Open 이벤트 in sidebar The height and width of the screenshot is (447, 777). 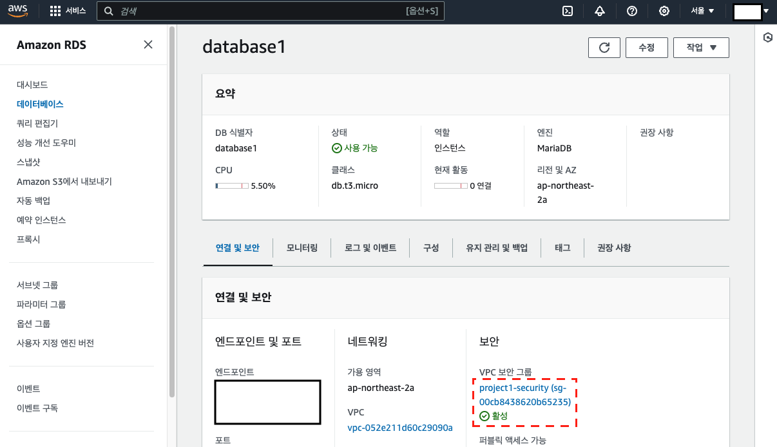[28, 388]
